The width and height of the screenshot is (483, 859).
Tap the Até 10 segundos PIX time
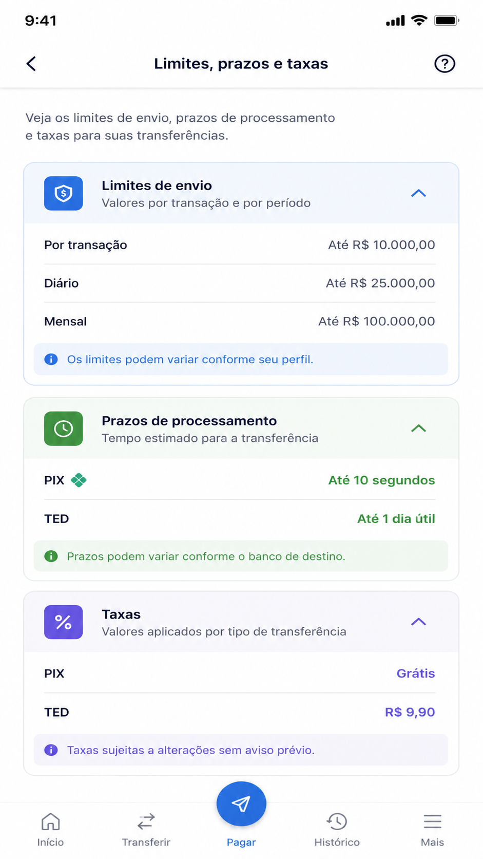[381, 480]
